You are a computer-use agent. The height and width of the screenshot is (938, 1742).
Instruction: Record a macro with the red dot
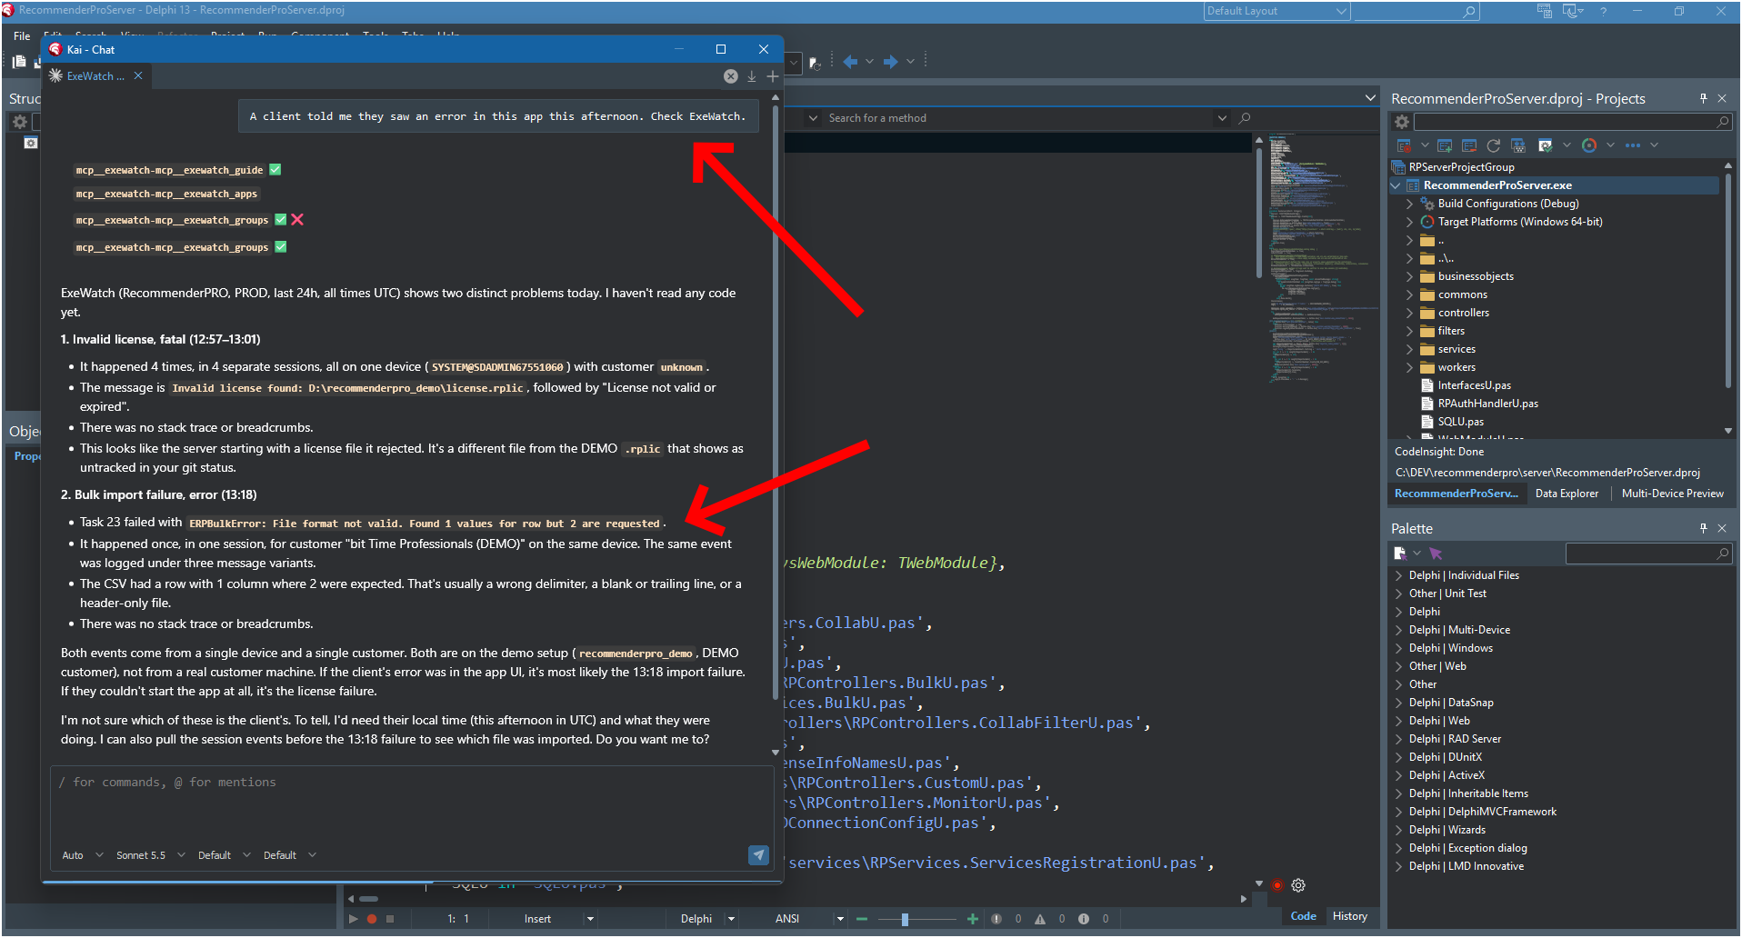[372, 919]
